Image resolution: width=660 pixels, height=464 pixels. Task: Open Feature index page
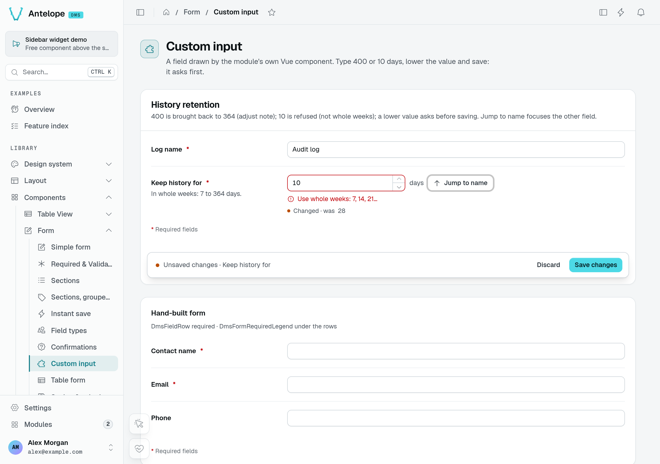[62, 126]
